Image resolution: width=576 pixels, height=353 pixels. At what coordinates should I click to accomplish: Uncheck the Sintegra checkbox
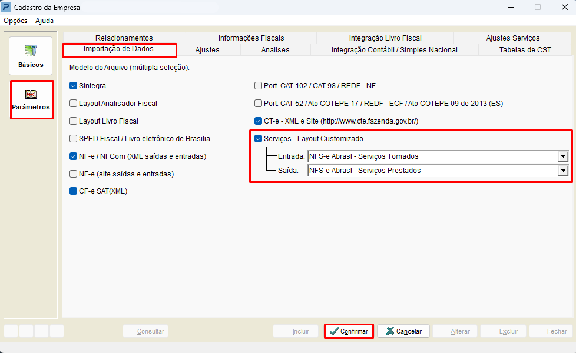pyautogui.click(x=74, y=86)
